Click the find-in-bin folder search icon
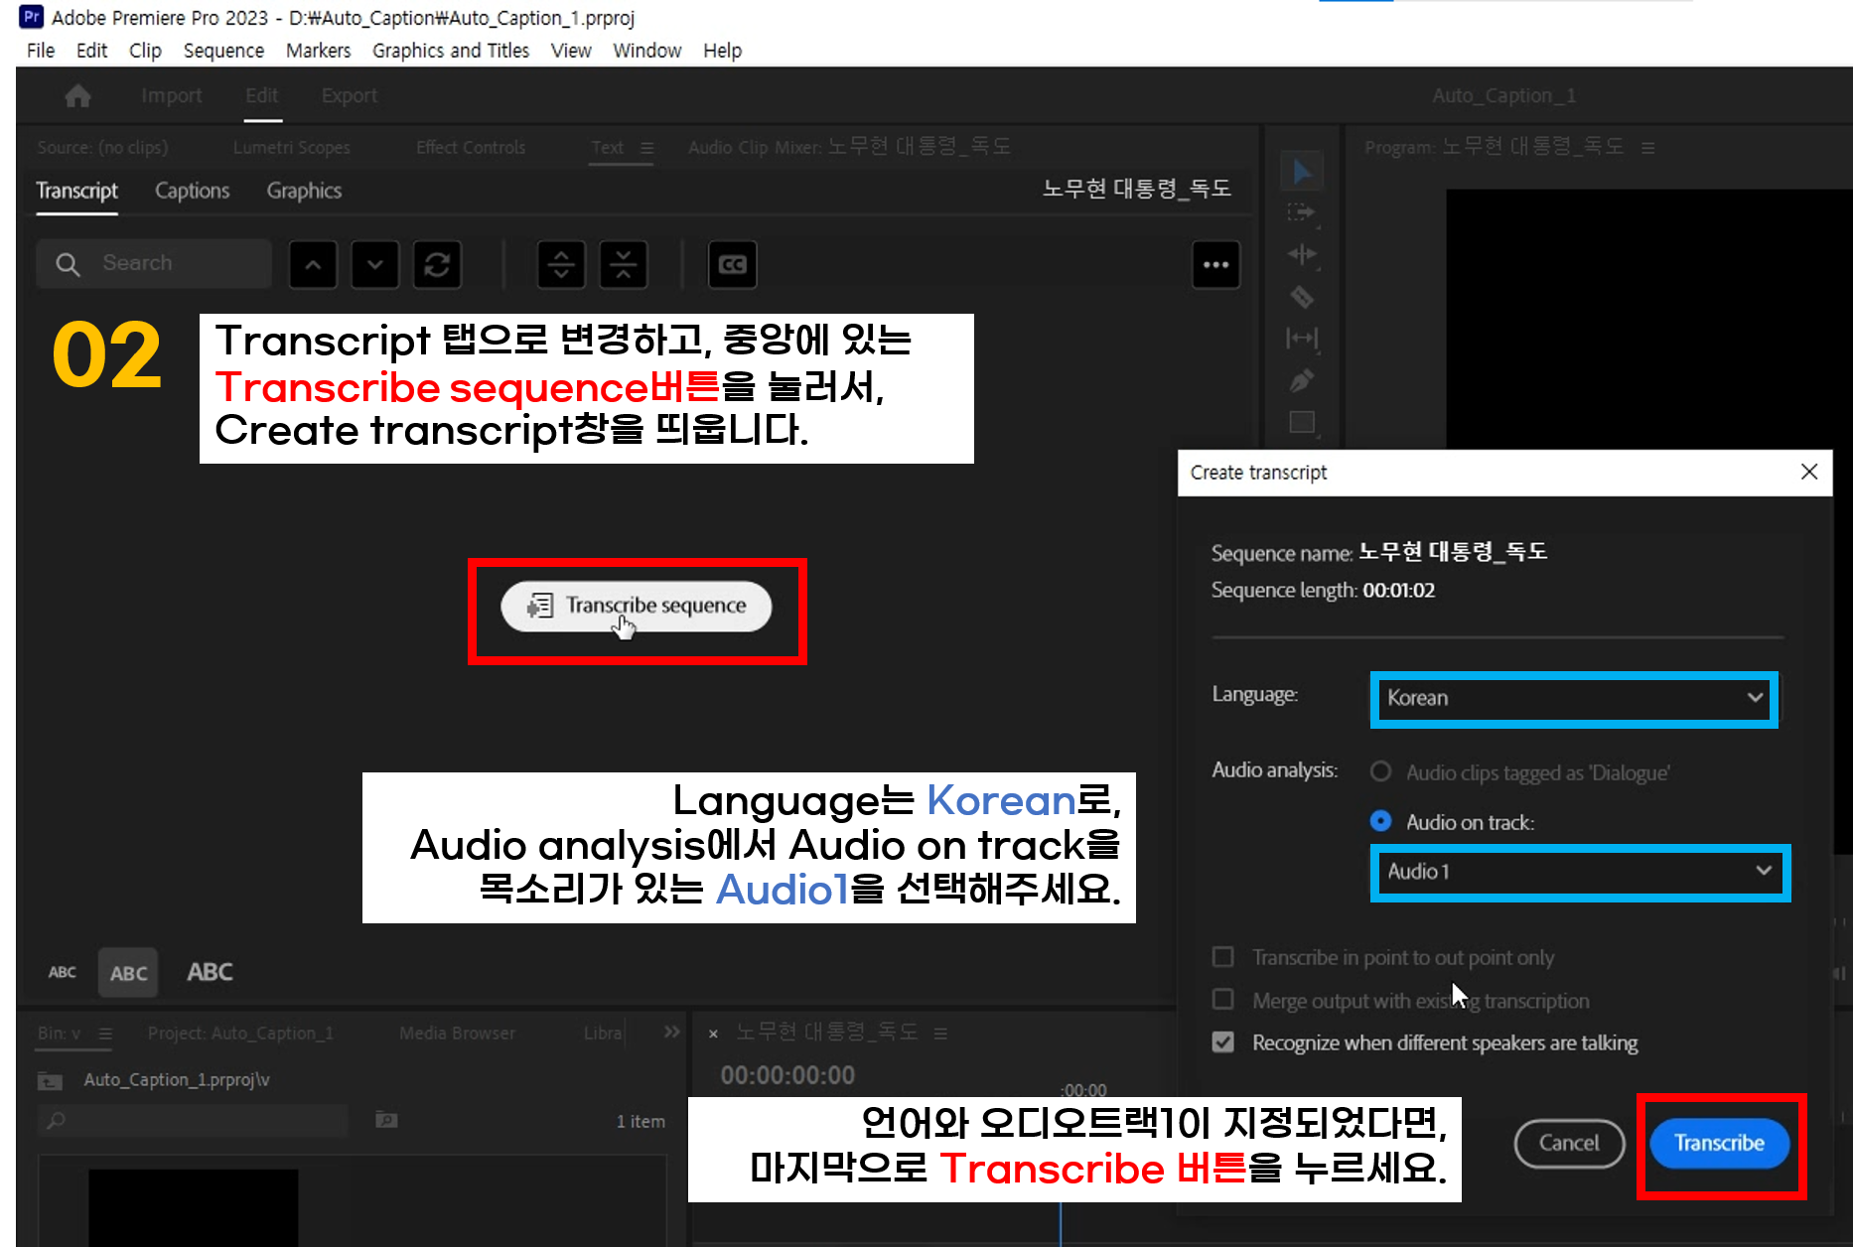This screenshot has height=1247, width=1853. coord(386,1120)
